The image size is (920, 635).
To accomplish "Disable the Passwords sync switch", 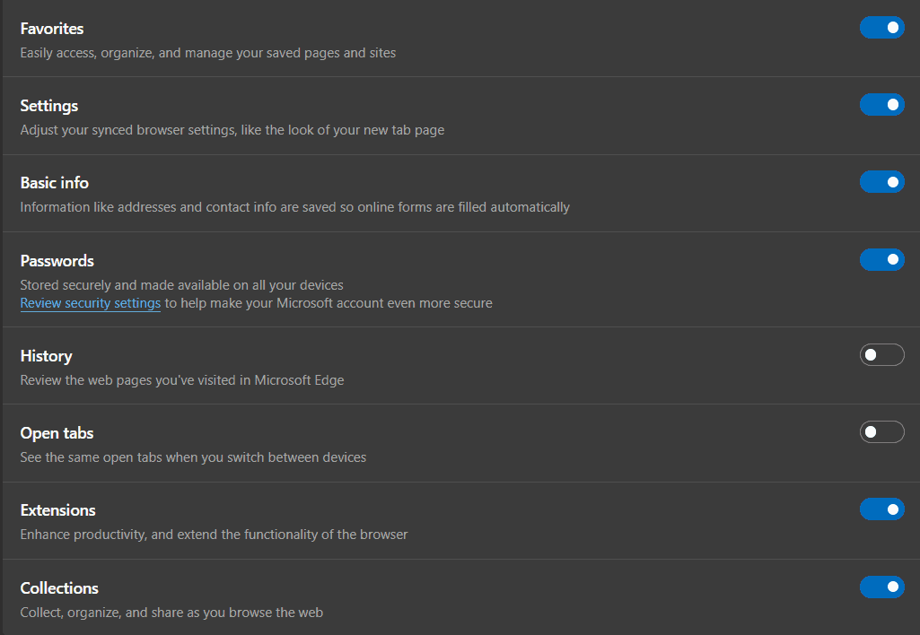I will pos(881,260).
